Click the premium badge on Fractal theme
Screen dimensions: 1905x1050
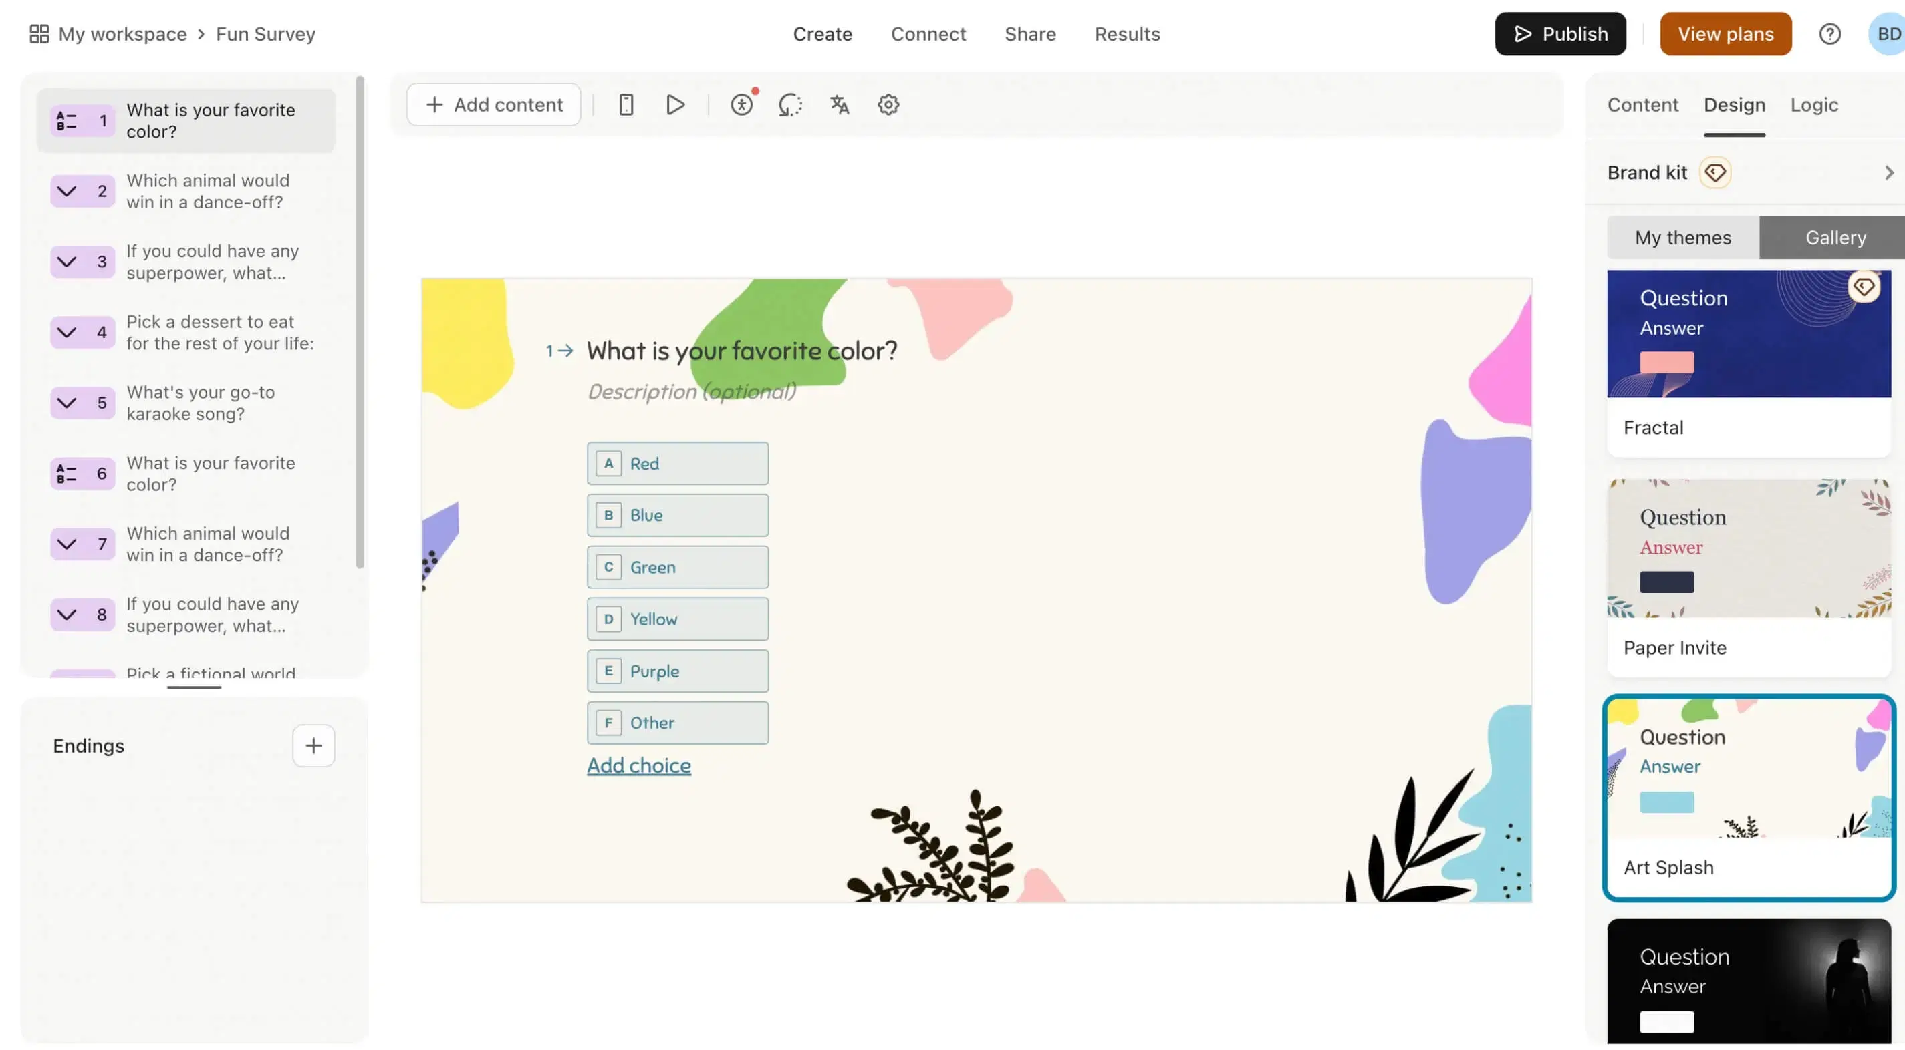1864,287
